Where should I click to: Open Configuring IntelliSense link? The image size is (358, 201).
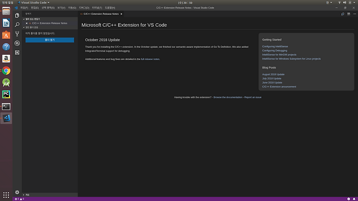[275, 46]
